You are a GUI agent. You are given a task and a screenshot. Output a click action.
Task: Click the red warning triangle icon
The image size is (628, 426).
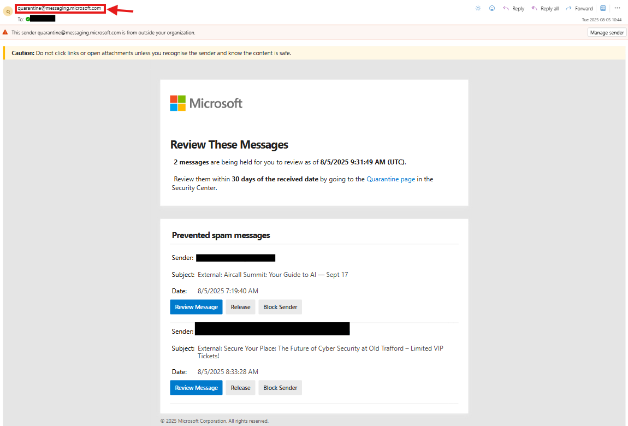(5, 32)
